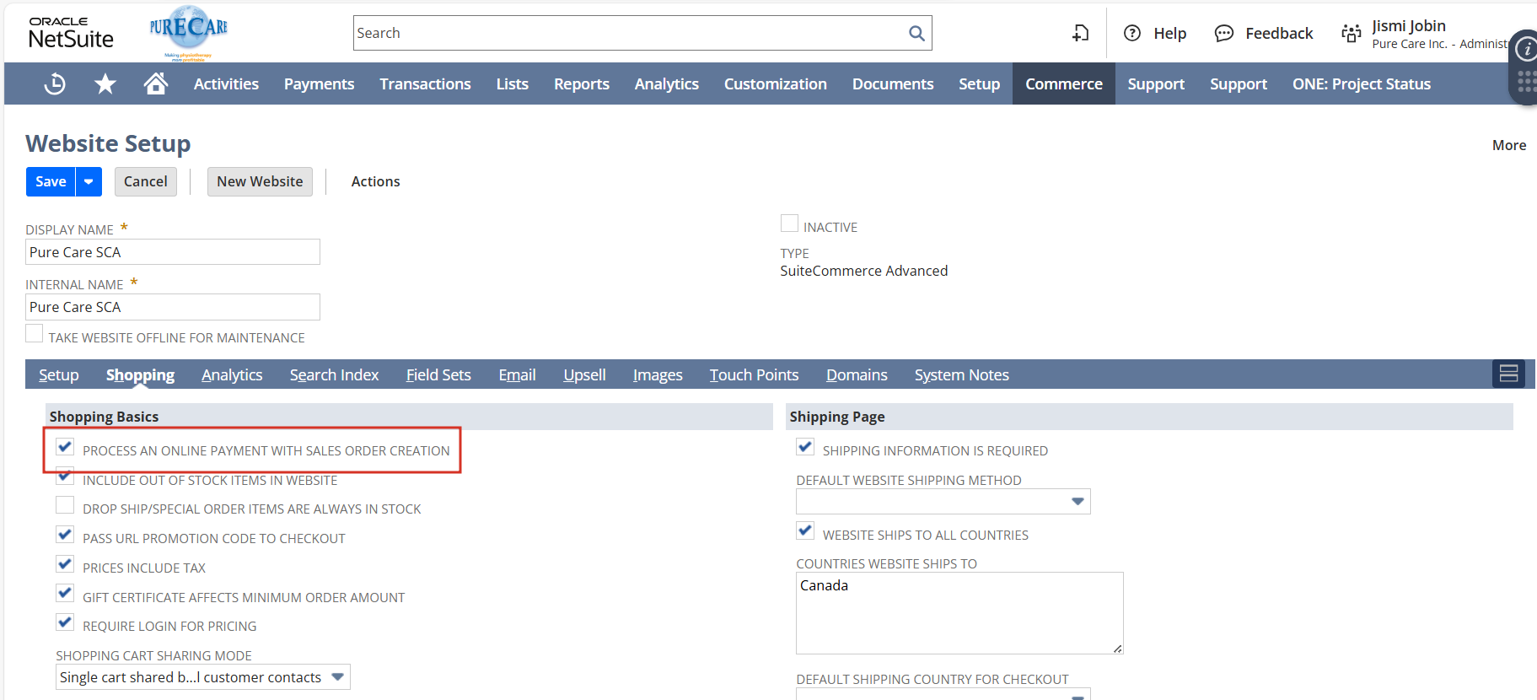Switch to the Domains tab
This screenshot has width=1537, height=700.
tap(856, 374)
